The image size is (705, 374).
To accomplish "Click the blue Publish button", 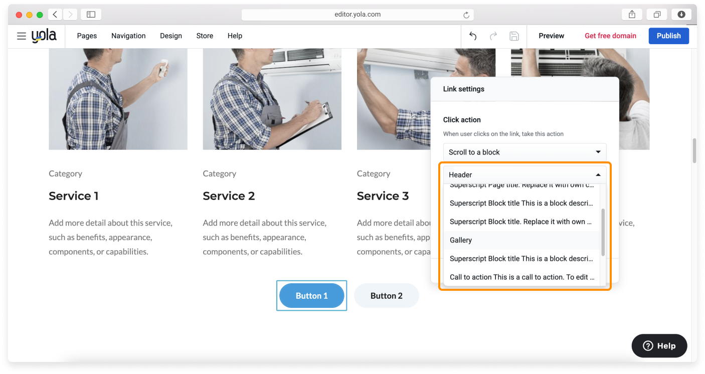I will 668,36.
